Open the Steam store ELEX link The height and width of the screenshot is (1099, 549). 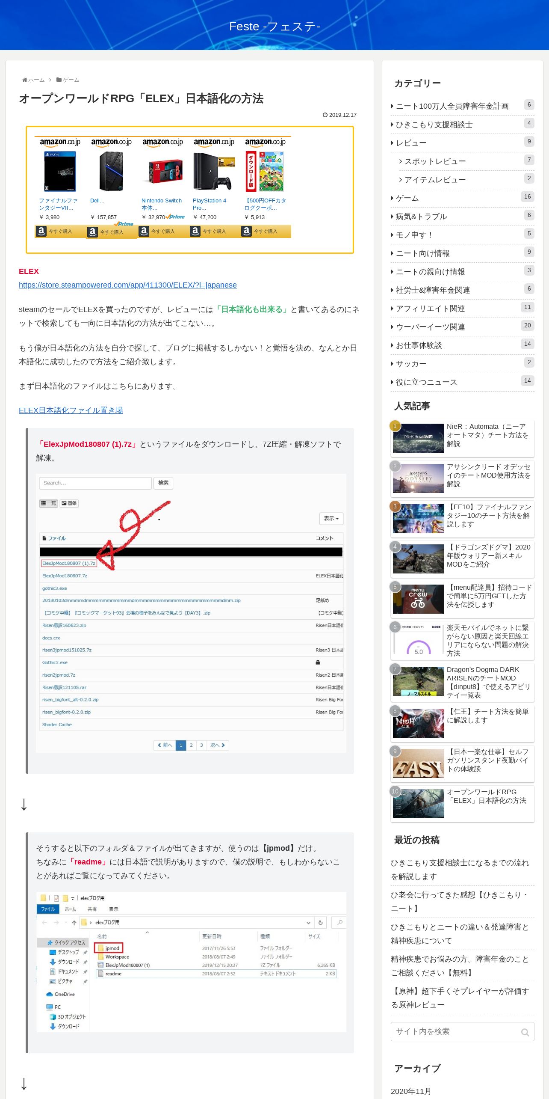[x=128, y=285]
